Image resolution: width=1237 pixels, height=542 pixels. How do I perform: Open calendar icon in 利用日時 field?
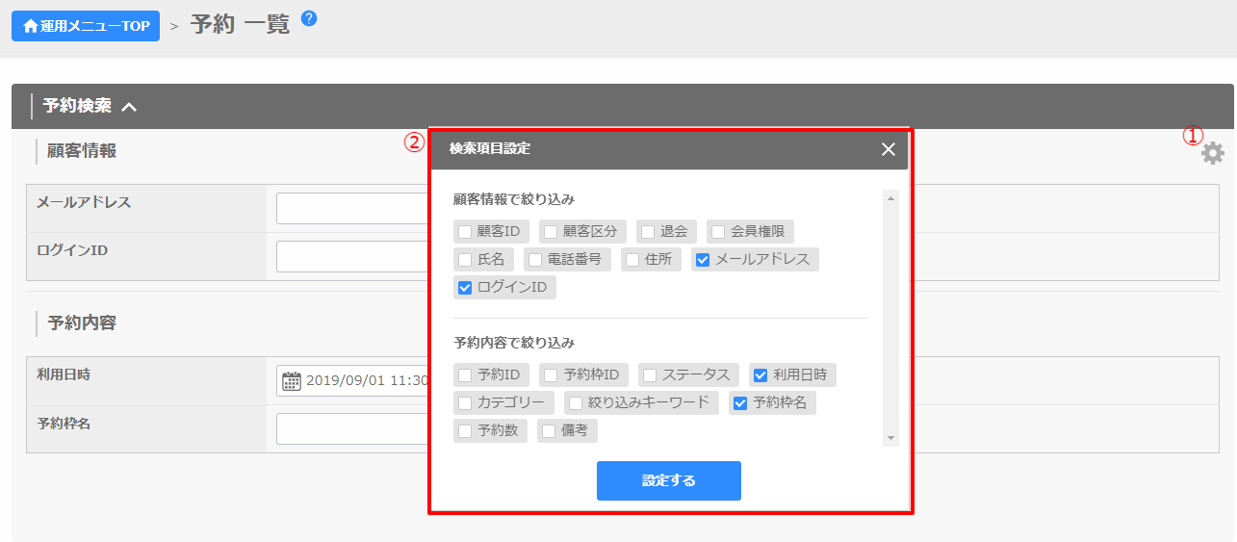coord(291,381)
